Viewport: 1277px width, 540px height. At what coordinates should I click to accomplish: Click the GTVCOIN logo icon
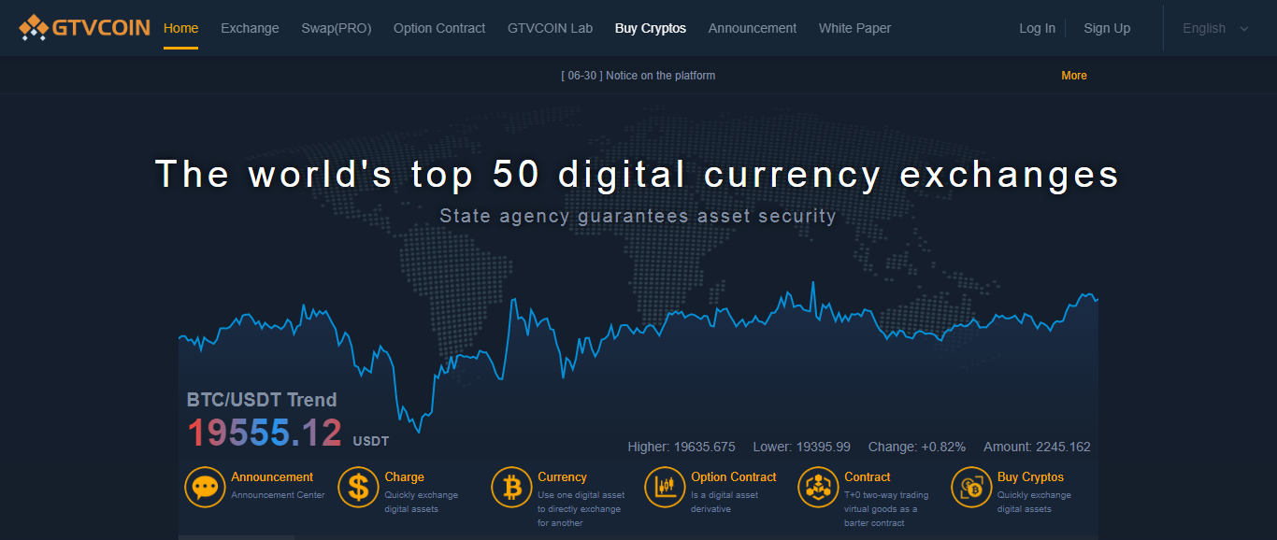[34, 28]
